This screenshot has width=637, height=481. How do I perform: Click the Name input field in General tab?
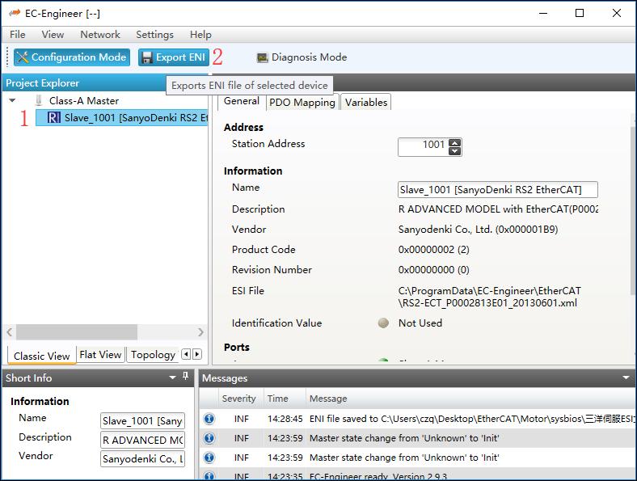click(497, 190)
